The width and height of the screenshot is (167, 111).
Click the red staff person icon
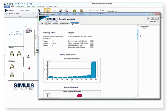click(29, 68)
